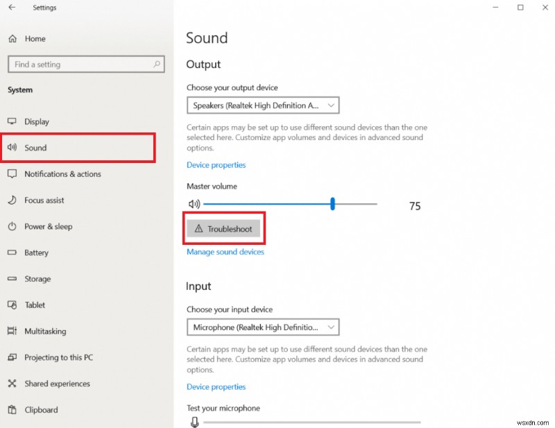The height and width of the screenshot is (428, 555).
Task: Click Device properties under Output
Action: click(216, 164)
